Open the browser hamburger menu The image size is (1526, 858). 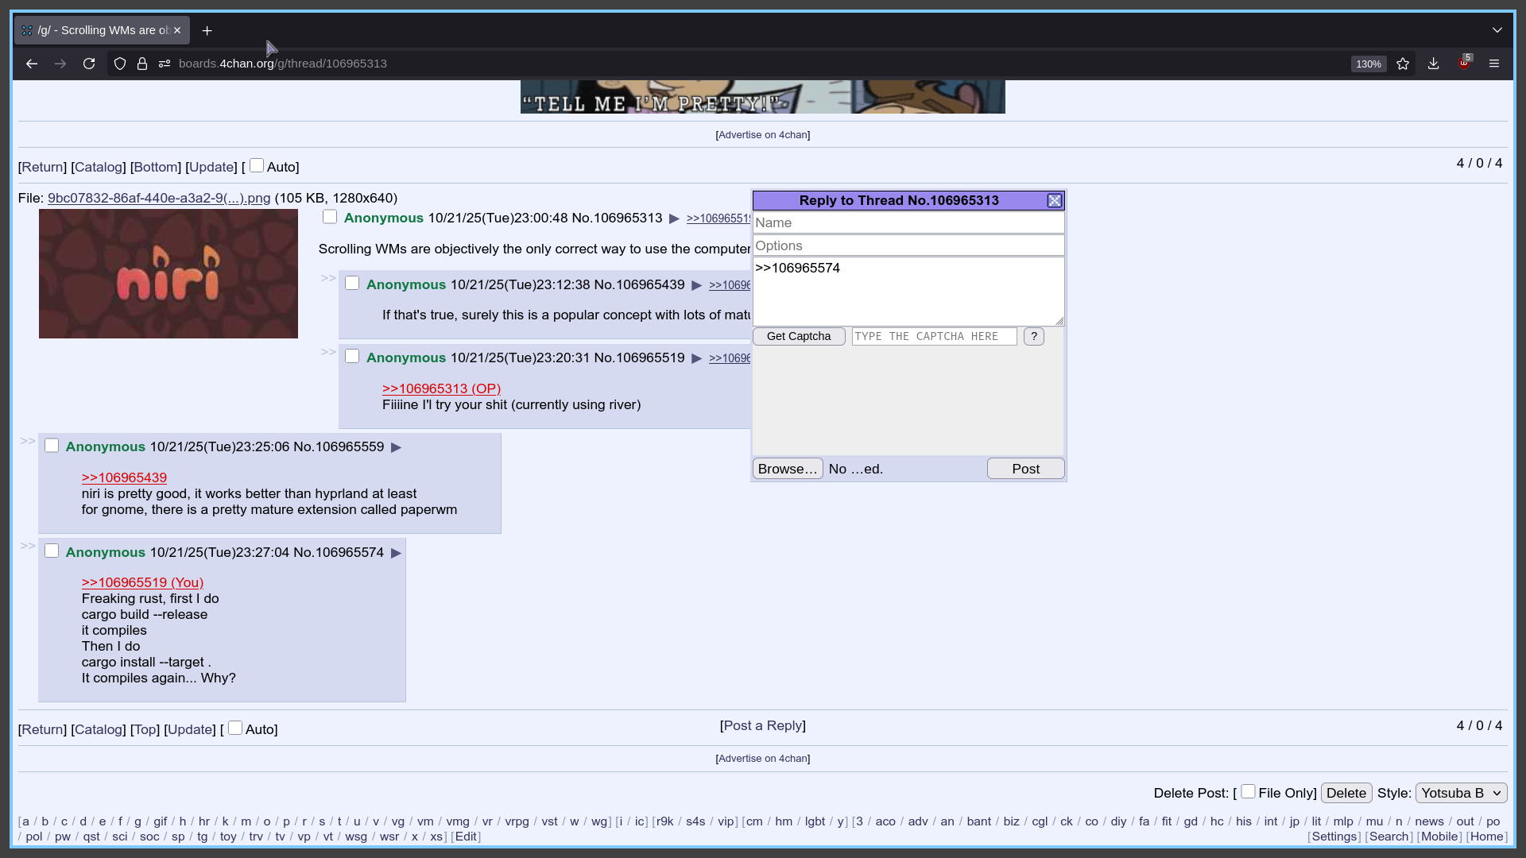pos(1494,64)
